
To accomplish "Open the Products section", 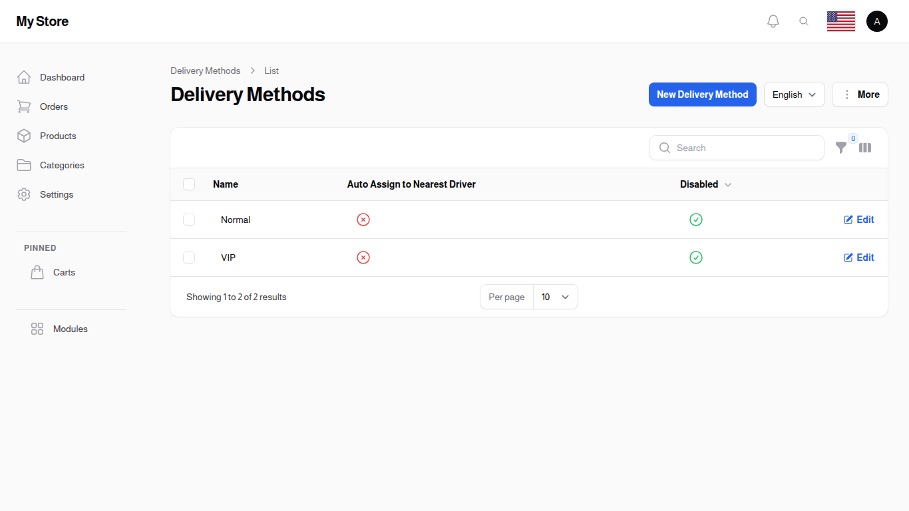I will [57, 136].
